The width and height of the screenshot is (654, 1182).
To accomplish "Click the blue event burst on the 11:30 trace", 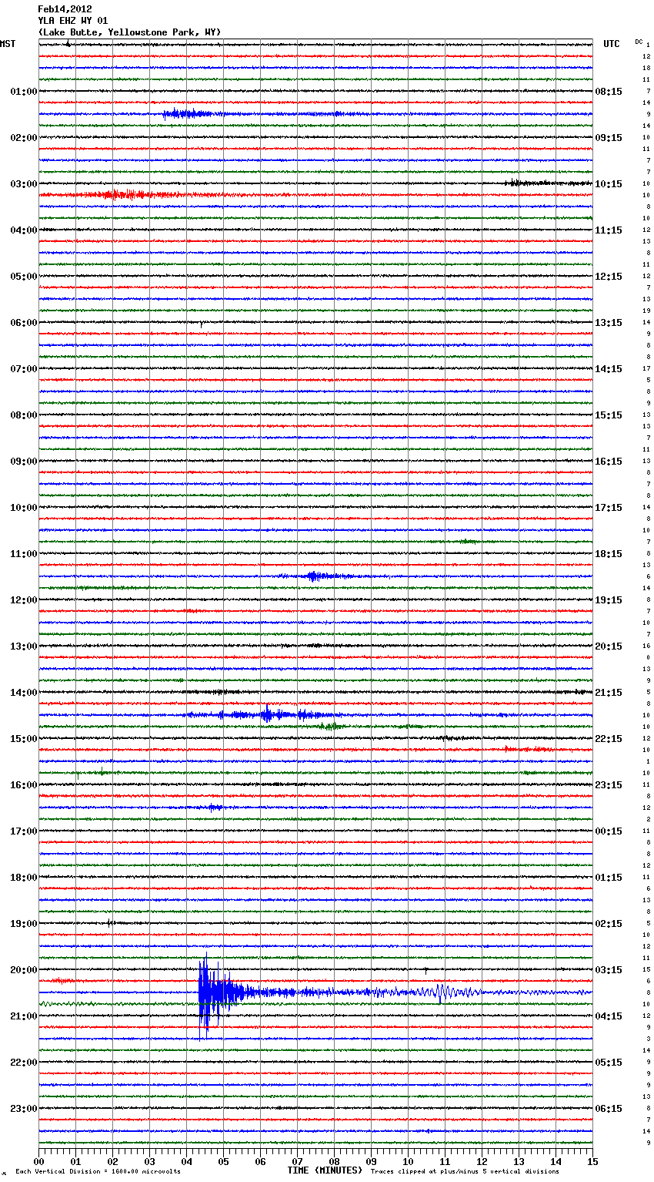I will (317, 576).
